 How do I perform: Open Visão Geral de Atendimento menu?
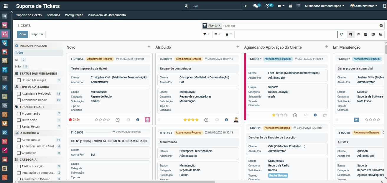click(107, 15)
